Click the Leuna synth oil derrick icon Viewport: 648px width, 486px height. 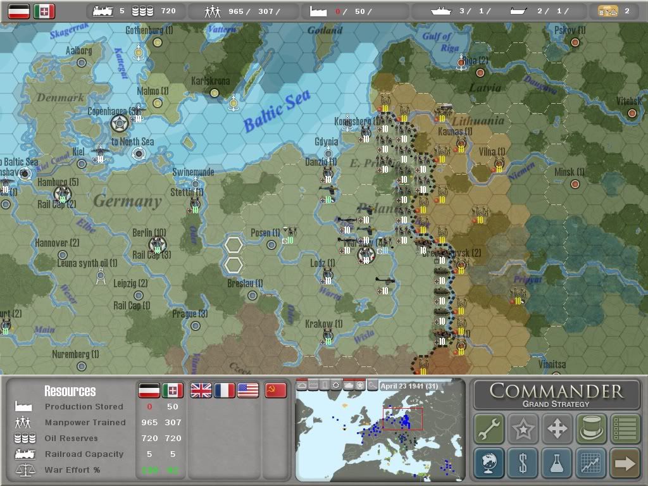coord(101,276)
